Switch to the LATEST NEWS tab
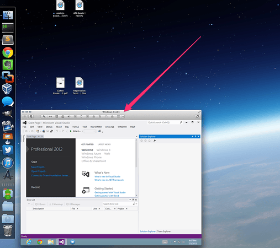The image size is (280, 248). point(104,144)
